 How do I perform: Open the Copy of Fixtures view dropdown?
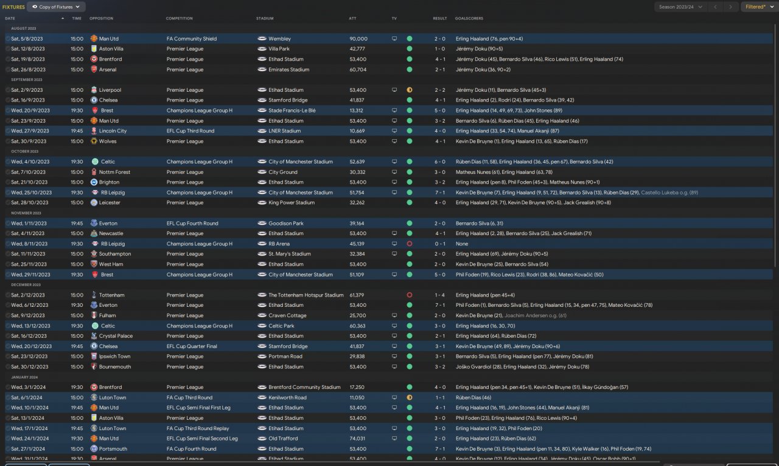coord(57,7)
